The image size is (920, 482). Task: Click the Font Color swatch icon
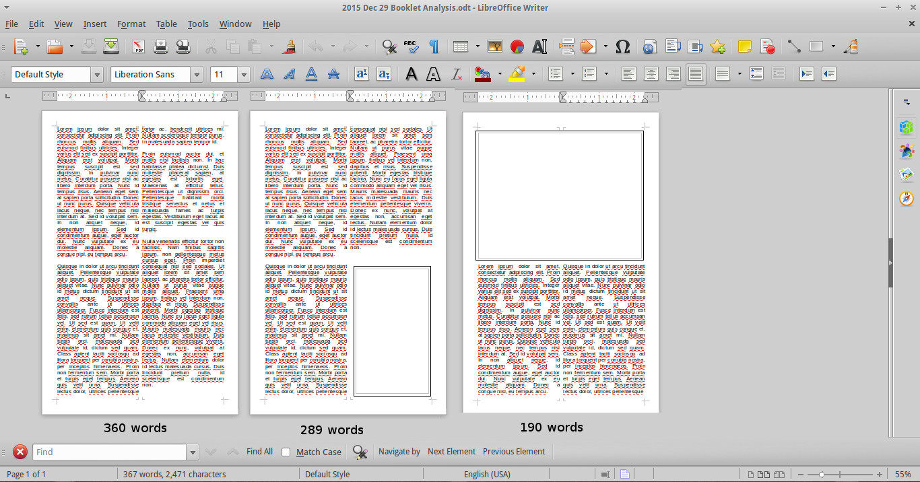coord(482,74)
